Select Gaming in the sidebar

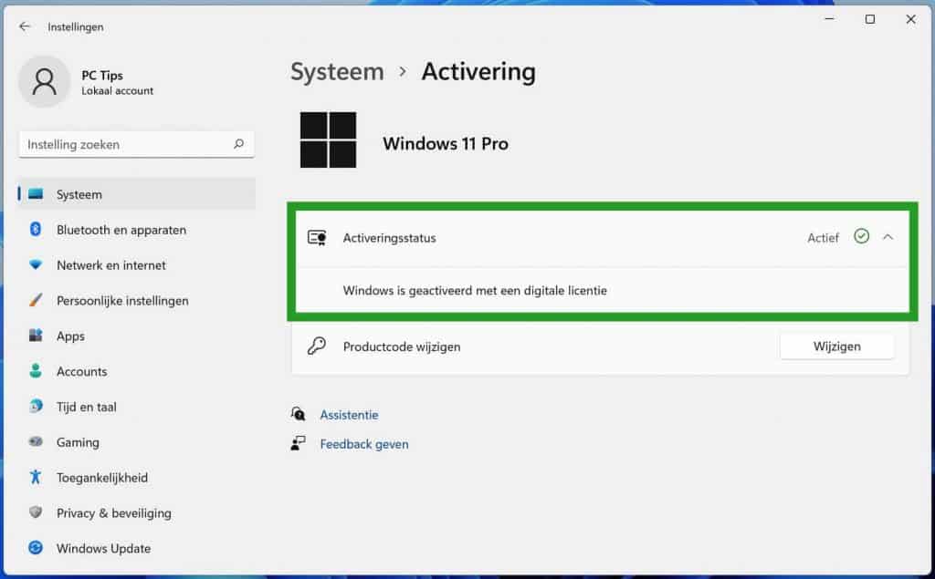click(x=77, y=442)
